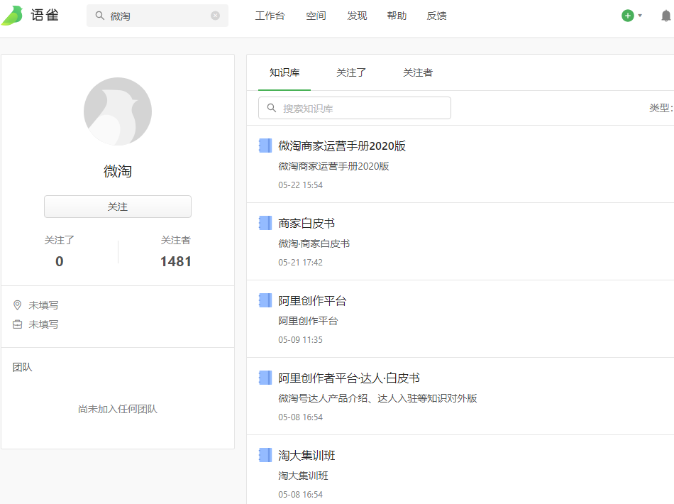Clear the search box text
Screen dimensions: 674x504
point(216,16)
